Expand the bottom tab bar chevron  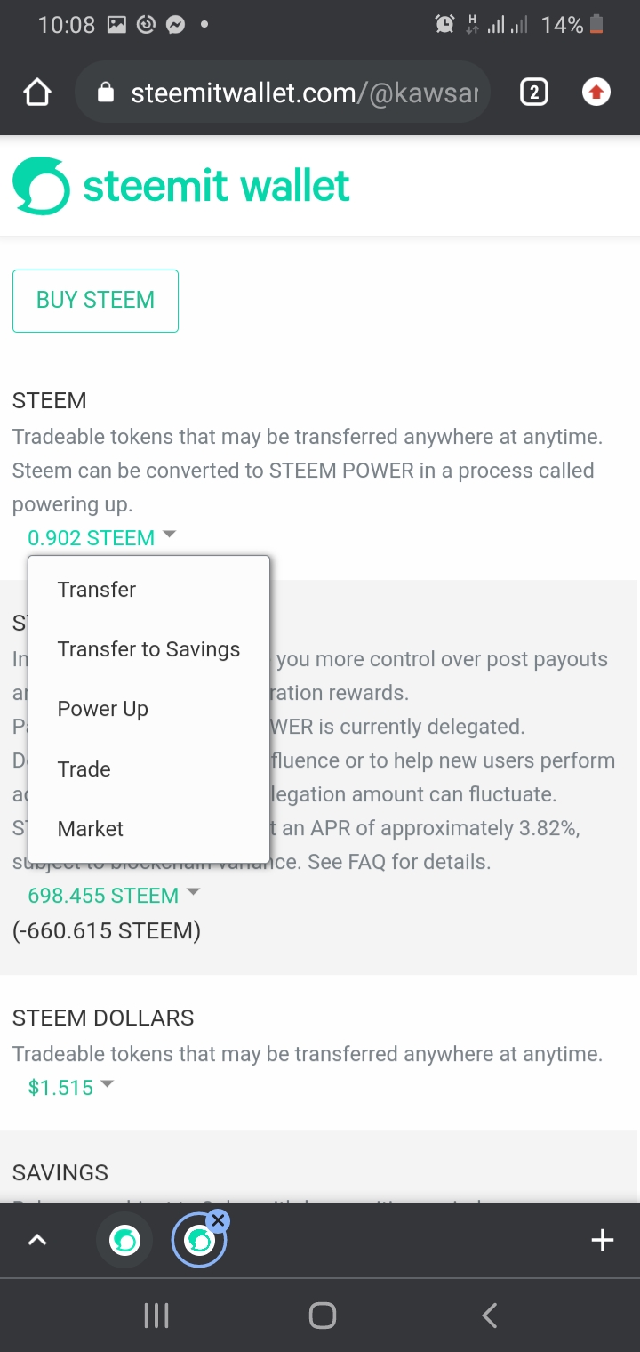tap(37, 1240)
